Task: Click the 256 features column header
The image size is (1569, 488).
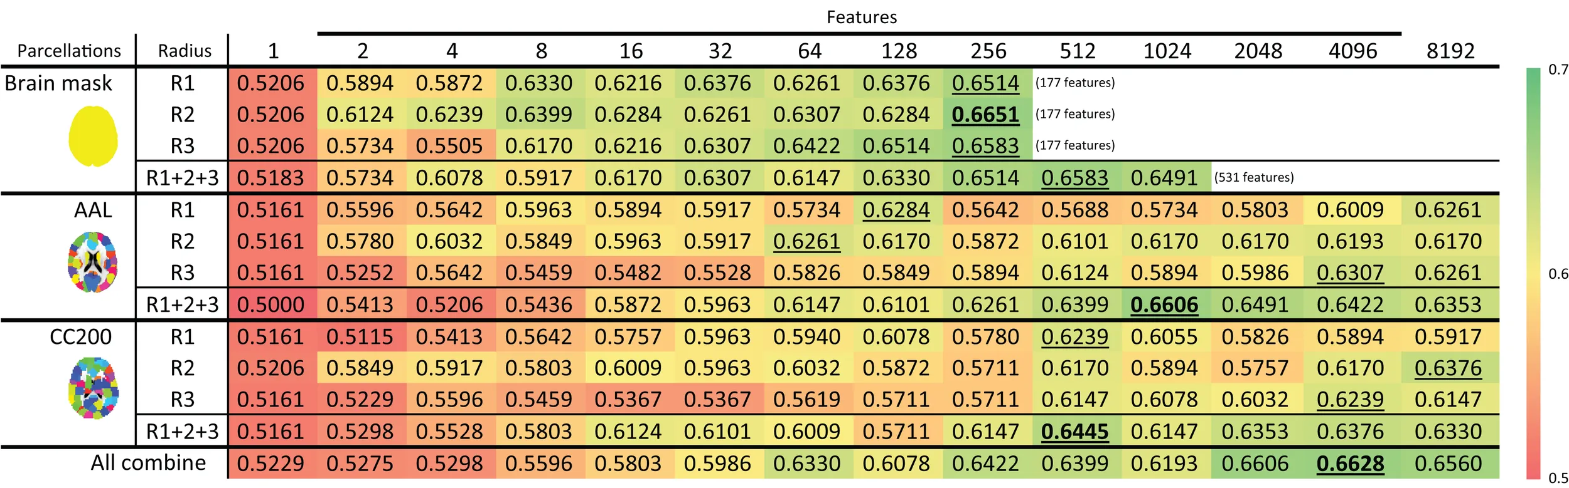Action: pyautogui.click(x=988, y=51)
